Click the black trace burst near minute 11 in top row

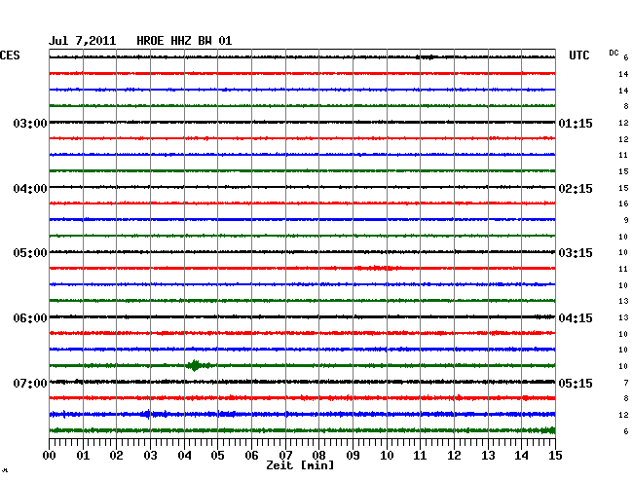(x=428, y=57)
